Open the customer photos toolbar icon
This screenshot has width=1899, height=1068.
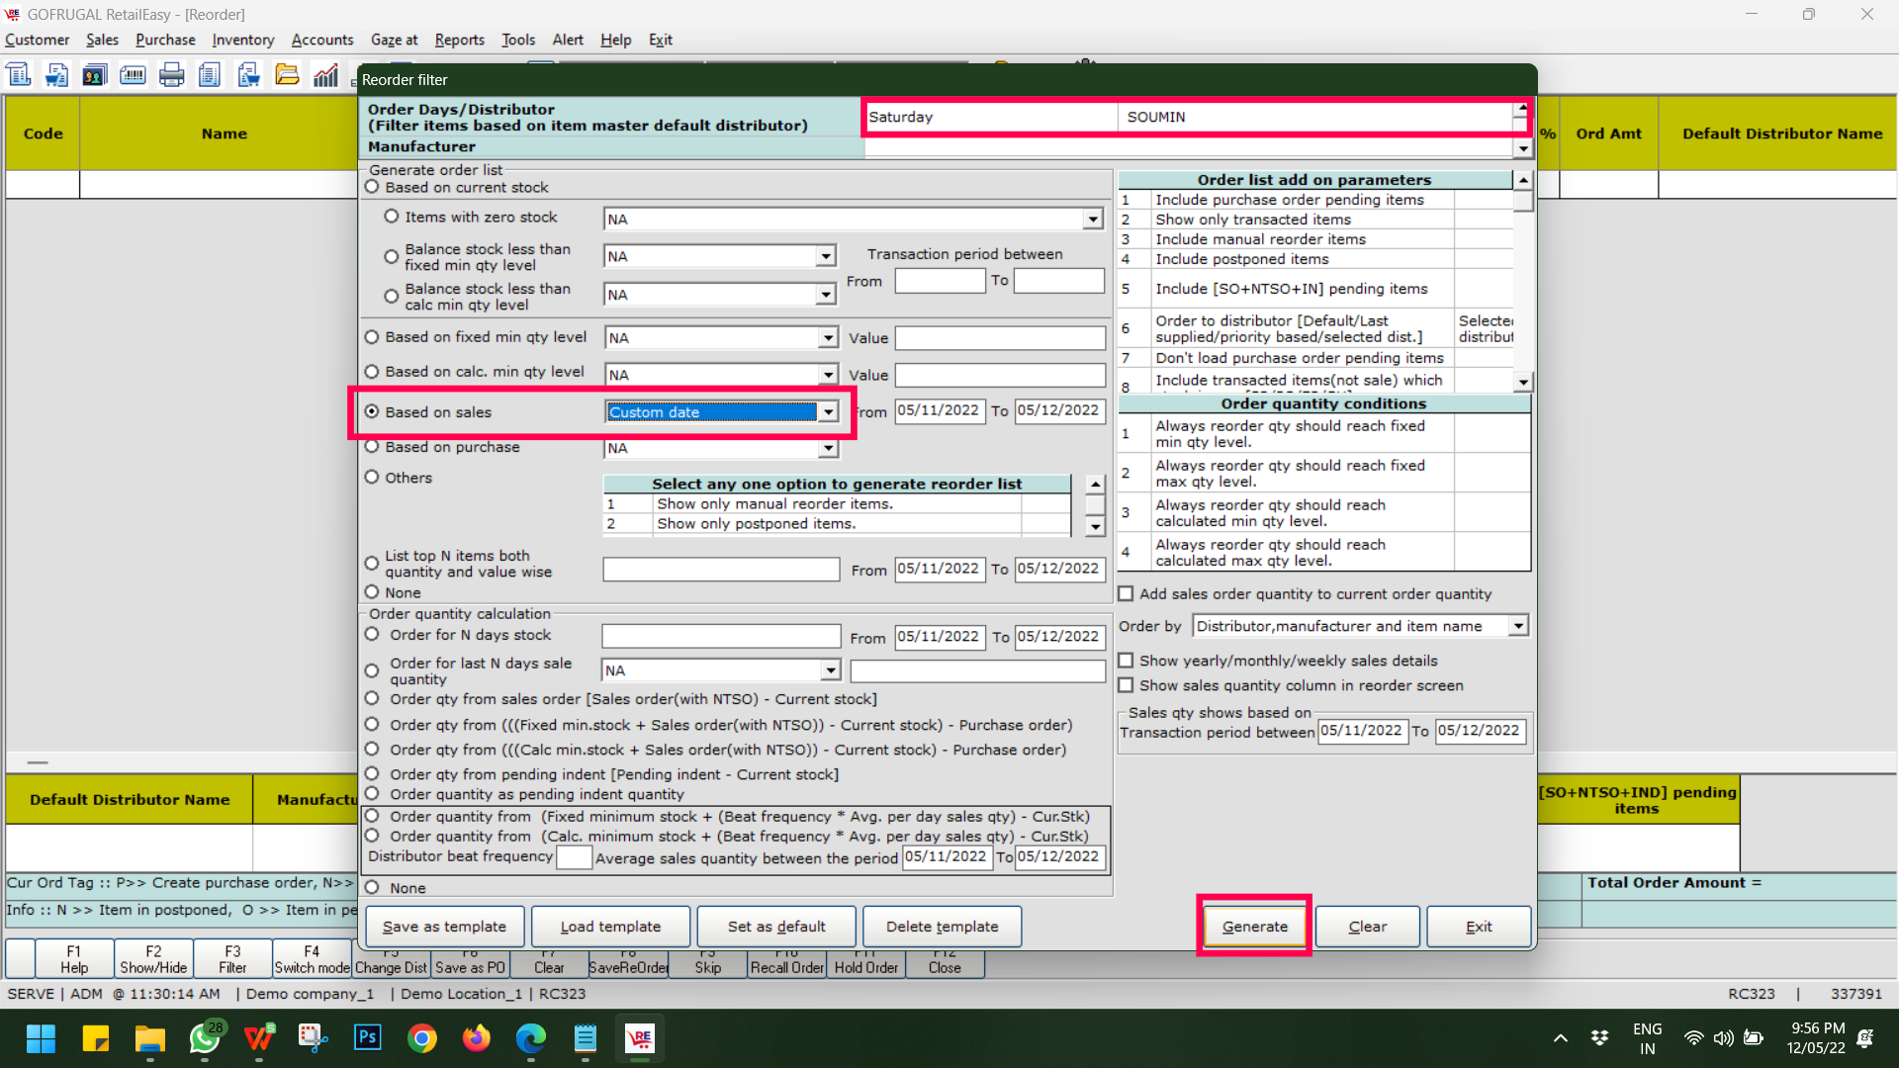pos(94,75)
